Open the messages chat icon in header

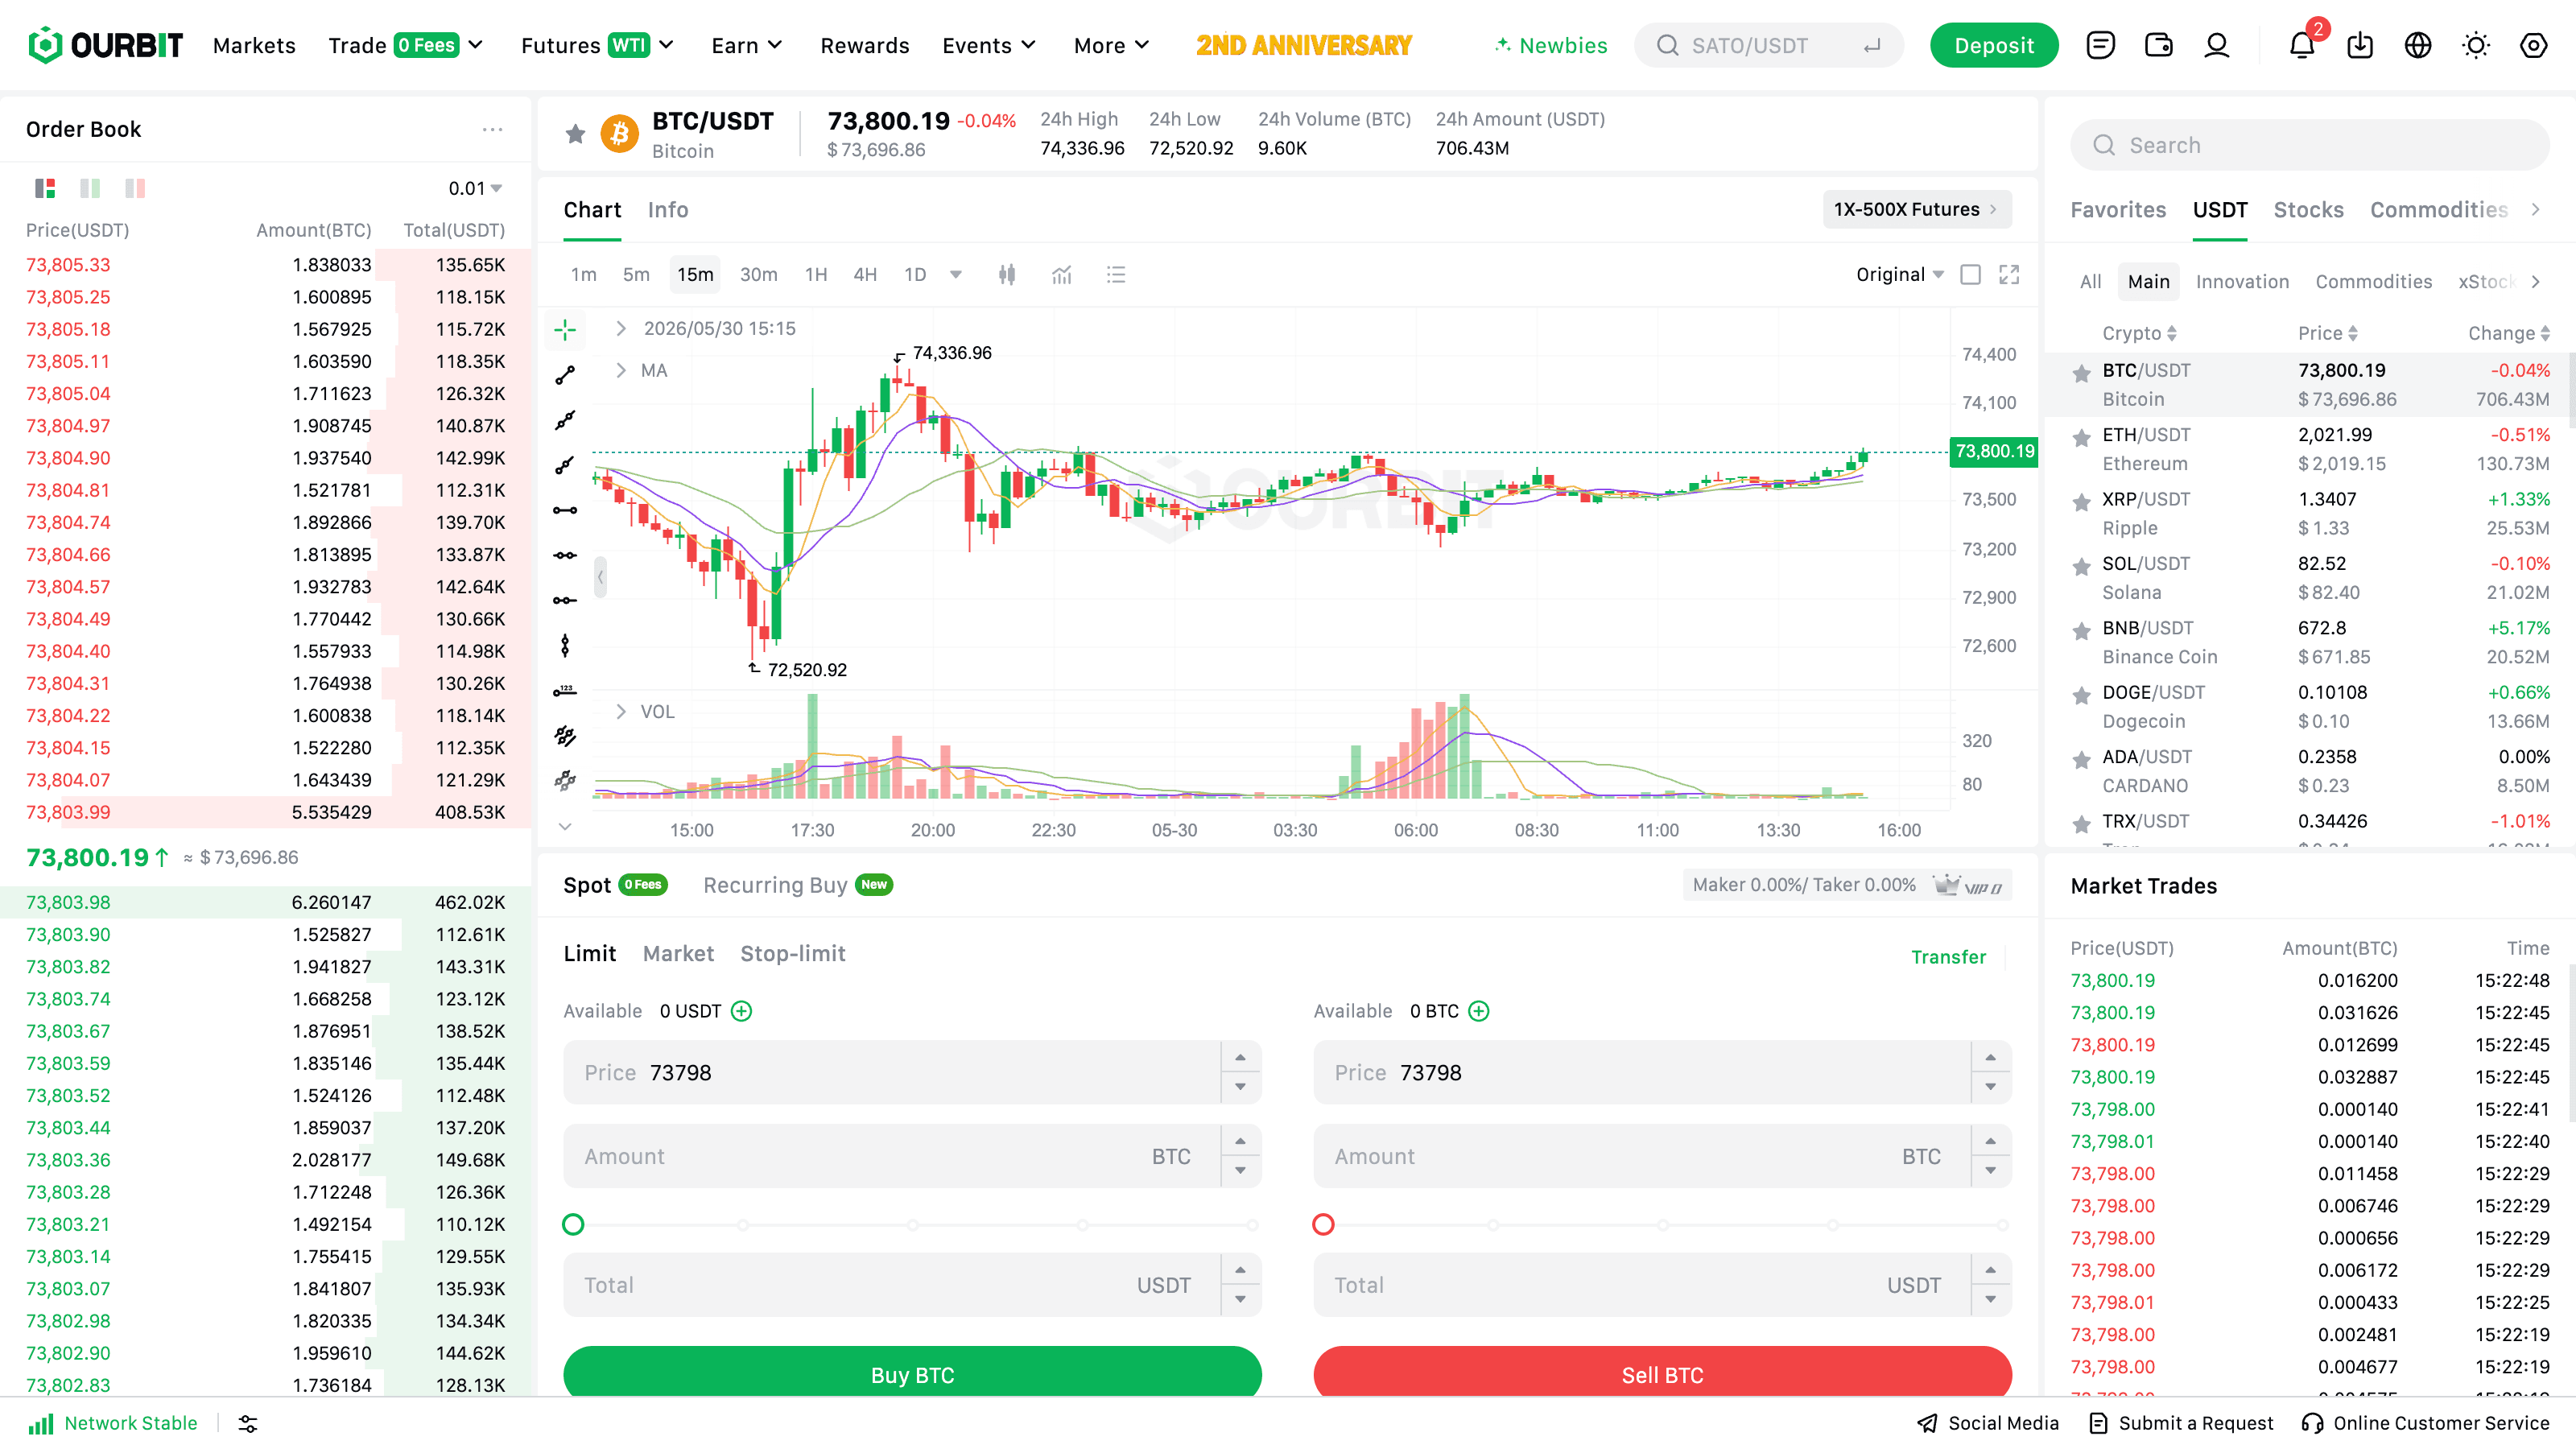tap(2100, 45)
